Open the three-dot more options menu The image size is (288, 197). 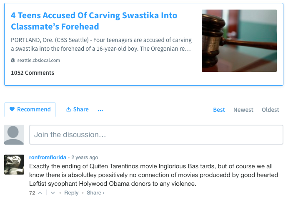click(x=100, y=110)
